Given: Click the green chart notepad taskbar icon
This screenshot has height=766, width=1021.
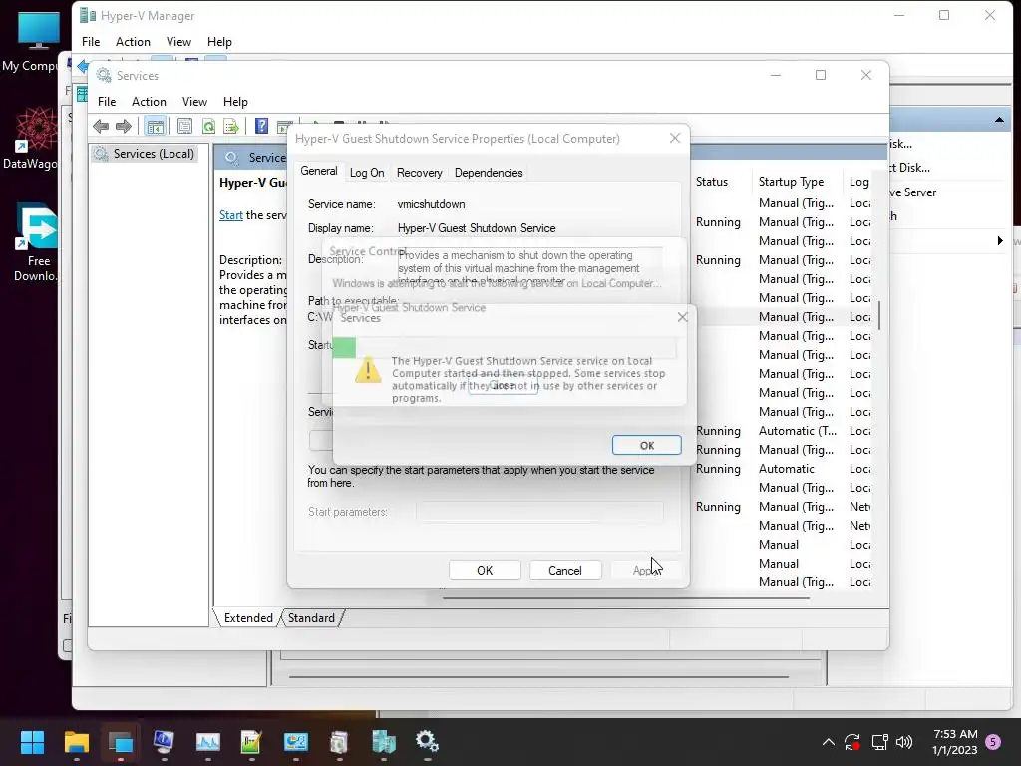Looking at the screenshot, I should click(x=251, y=742).
